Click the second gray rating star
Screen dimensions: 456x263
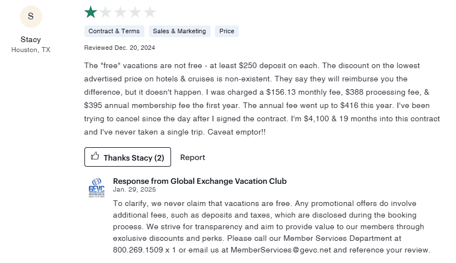(106, 12)
